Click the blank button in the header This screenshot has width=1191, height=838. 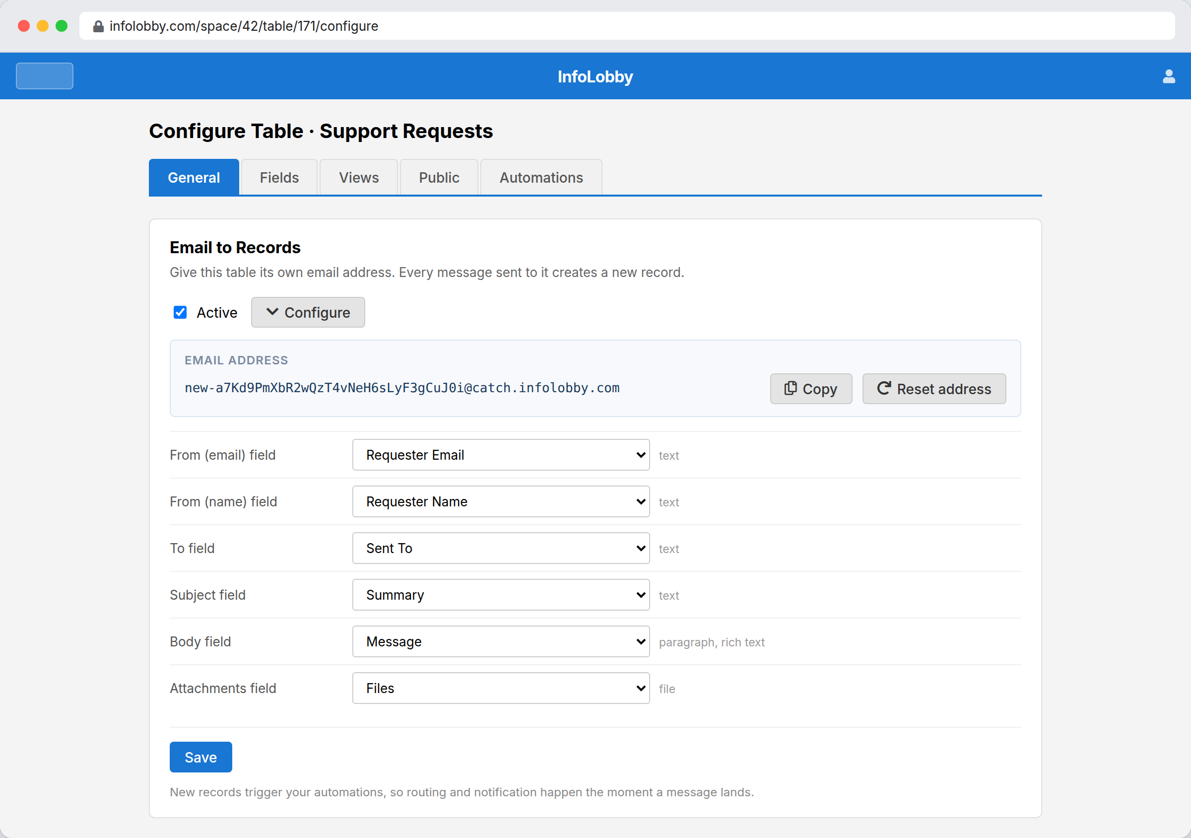(x=45, y=76)
